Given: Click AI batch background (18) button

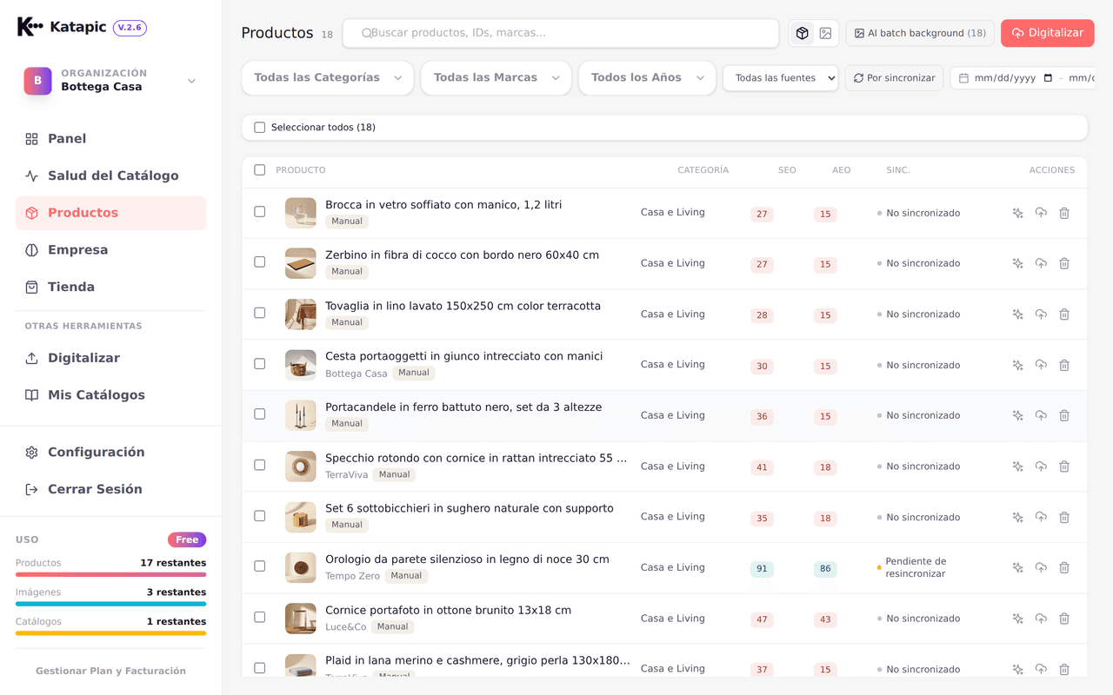Looking at the screenshot, I should click(x=920, y=33).
